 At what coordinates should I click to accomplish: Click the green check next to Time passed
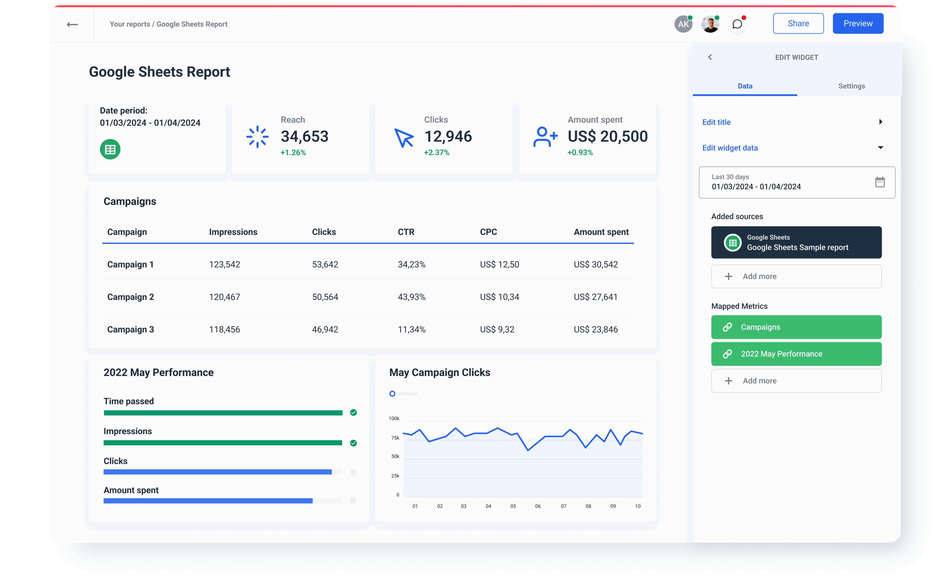click(353, 412)
